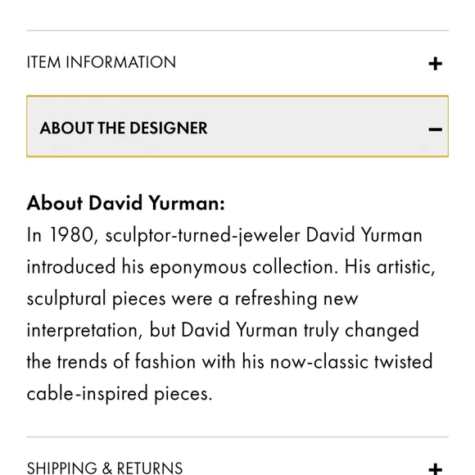
Task: Click the word trends in the paragraph
Action: pos(82,362)
